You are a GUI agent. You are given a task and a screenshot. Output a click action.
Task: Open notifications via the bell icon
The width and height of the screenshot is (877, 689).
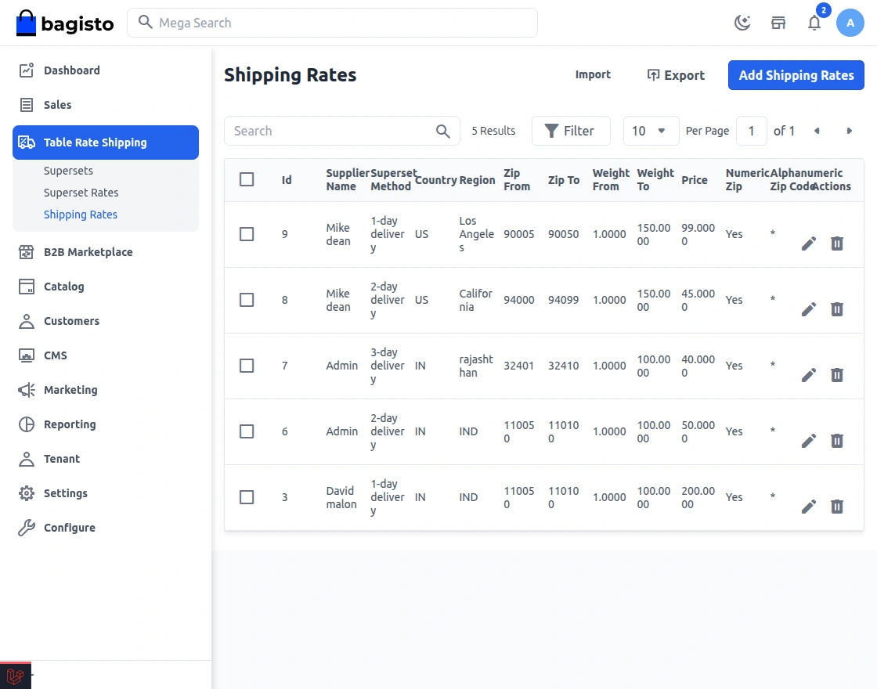[x=814, y=24]
